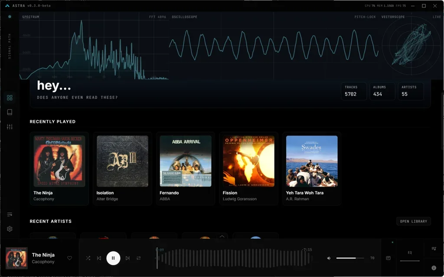Expand the now-playing panel with up chevron

click(222, 236)
